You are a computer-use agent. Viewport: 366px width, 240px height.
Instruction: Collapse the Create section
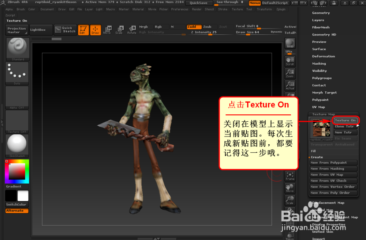point(317,157)
